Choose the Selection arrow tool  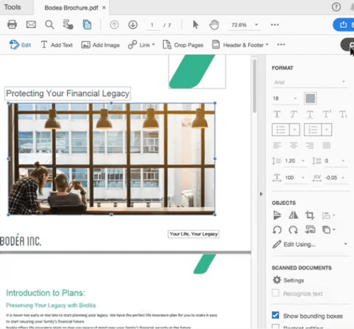[x=195, y=25]
